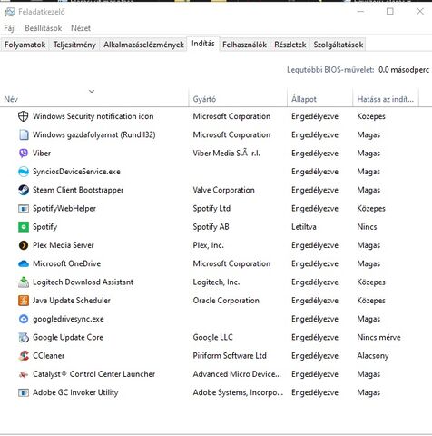Click the Windows gazdafolyamat (Rundll32) file icon

click(x=24, y=134)
